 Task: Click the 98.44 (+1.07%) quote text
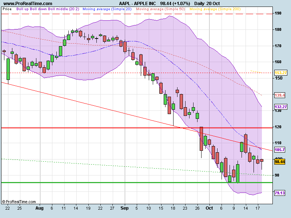(x=175, y=4)
